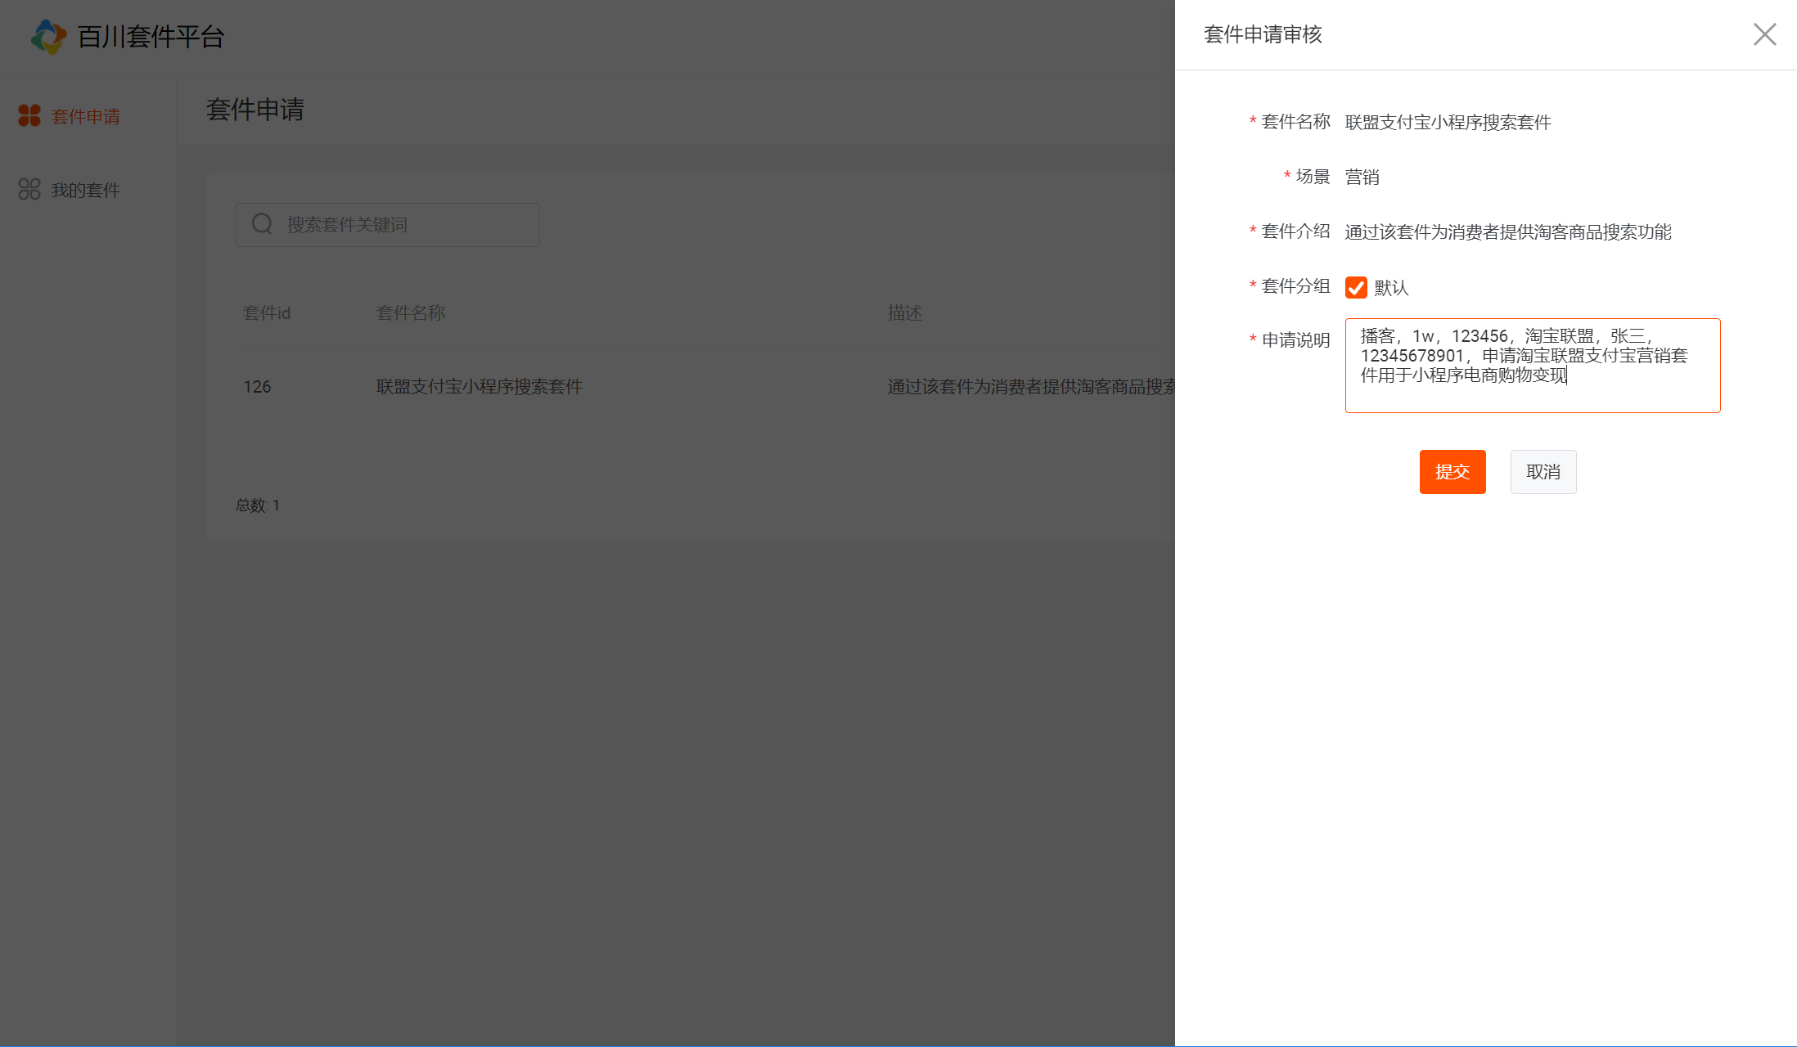Click the 百川套件平台 title text
1797x1047 pixels.
coord(151,37)
